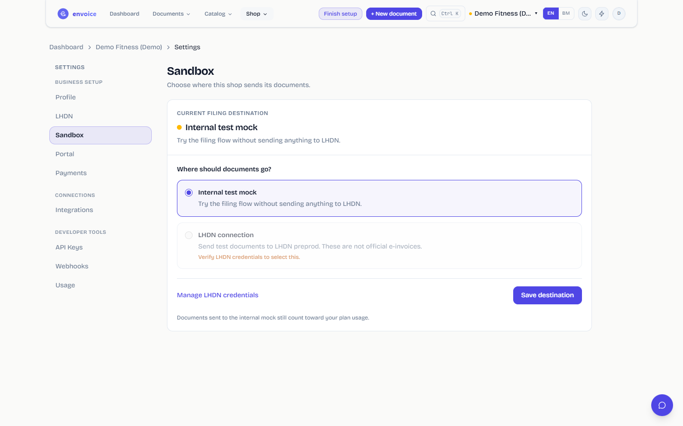The height and width of the screenshot is (426, 683).
Task: Click the Sandbox page heading
Action: click(191, 71)
